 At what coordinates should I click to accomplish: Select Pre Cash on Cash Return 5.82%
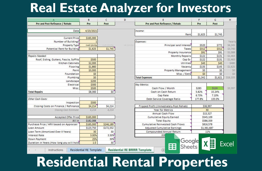coord(199,92)
